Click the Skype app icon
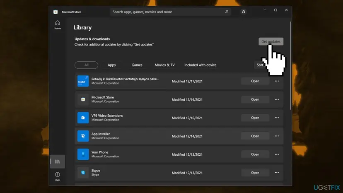Viewport: 343px width, 193px height. [83, 173]
